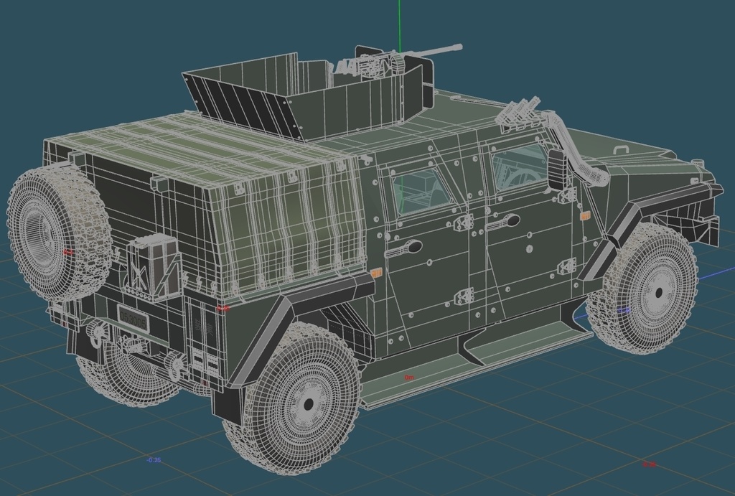Viewport: 735px width, 496px height.
Task: Select the rear near-side wheel hub center
Action: tap(308, 404)
